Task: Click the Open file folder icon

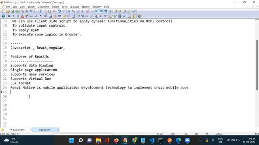Action: click(x=8, y=11)
